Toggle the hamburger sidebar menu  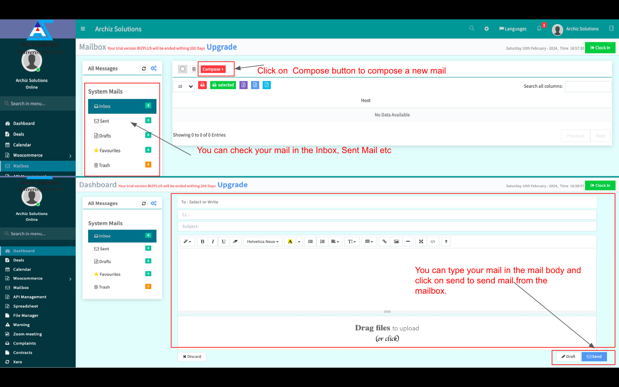pyautogui.click(x=83, y=29)
